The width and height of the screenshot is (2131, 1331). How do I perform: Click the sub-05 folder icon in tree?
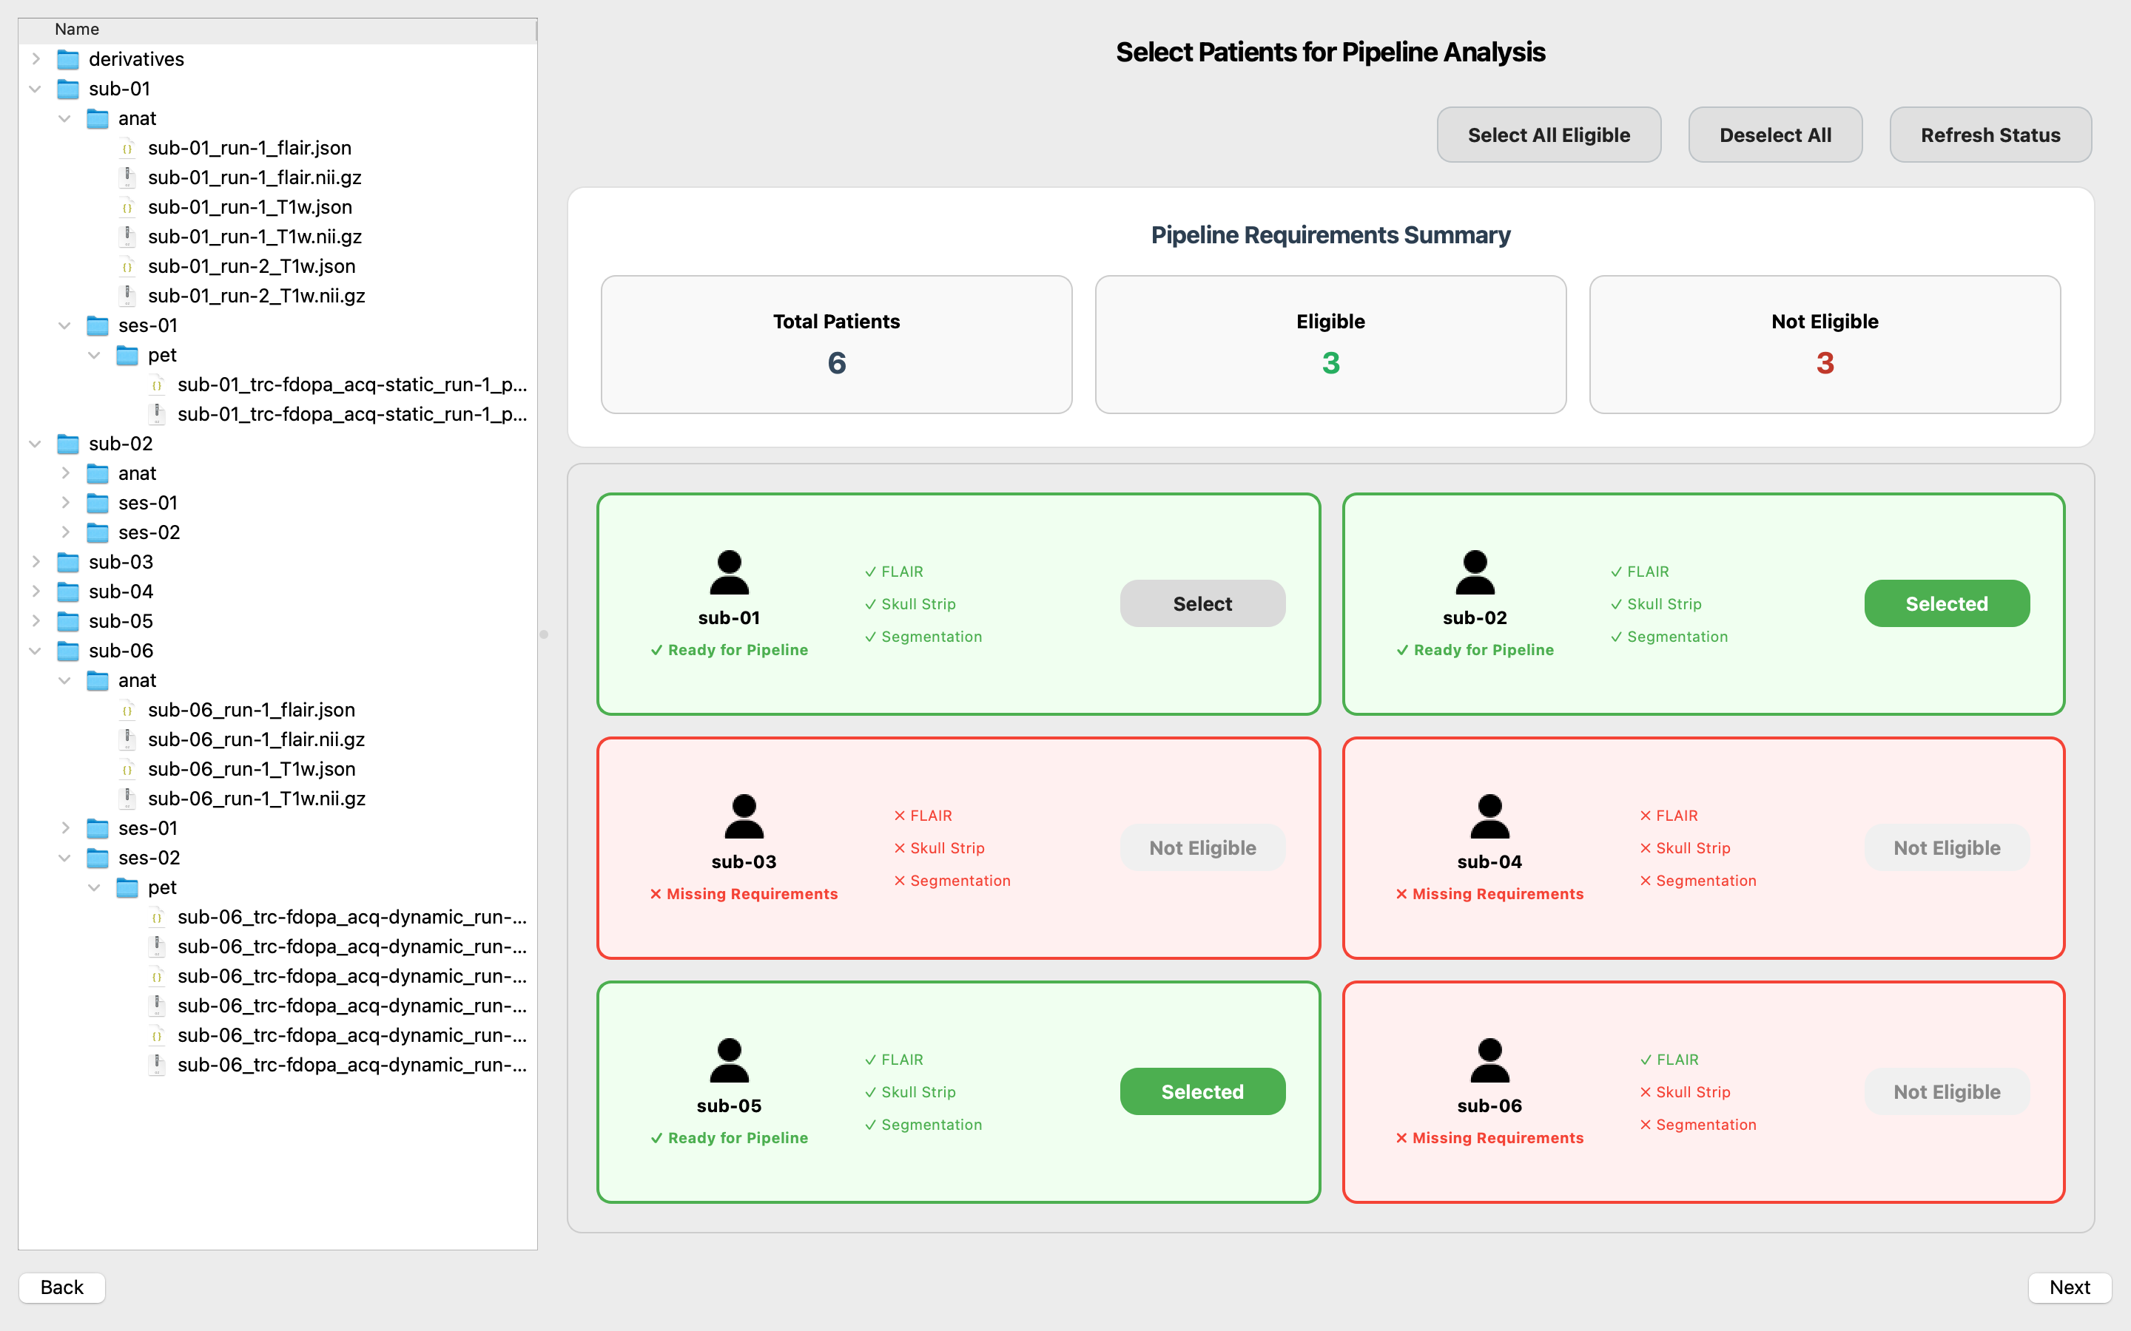pos(68,621)
